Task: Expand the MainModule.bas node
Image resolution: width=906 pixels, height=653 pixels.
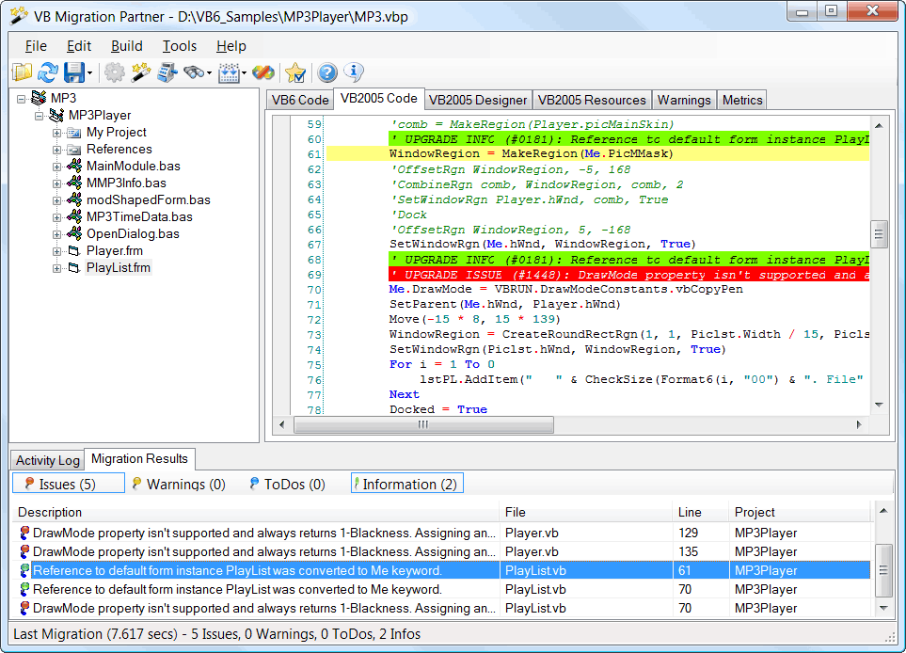Action: 56,167
